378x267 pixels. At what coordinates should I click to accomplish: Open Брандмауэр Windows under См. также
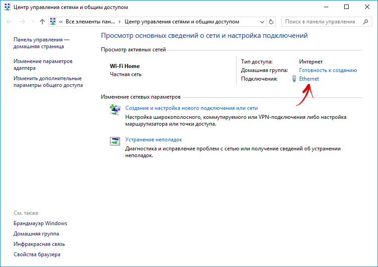point(40,223)
